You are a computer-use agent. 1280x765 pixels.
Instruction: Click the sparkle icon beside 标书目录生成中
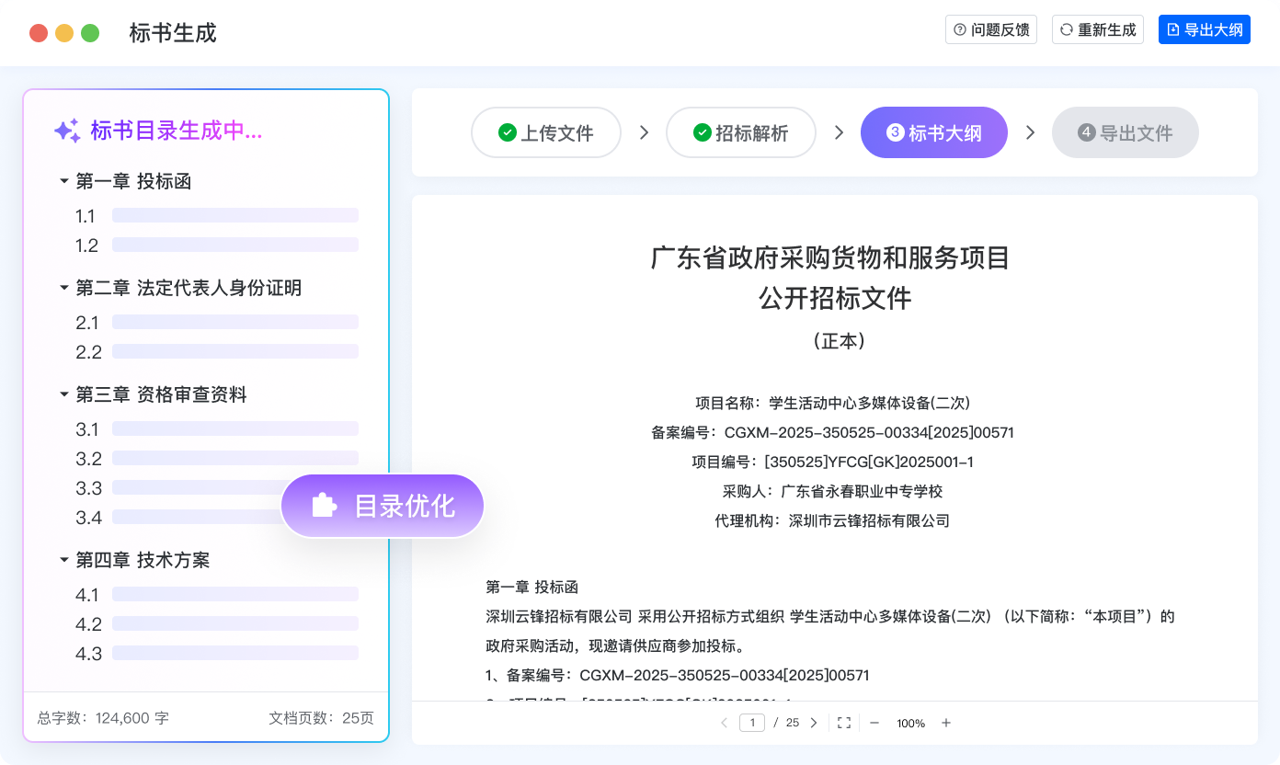pyautogui.click(x=67, y=131)
